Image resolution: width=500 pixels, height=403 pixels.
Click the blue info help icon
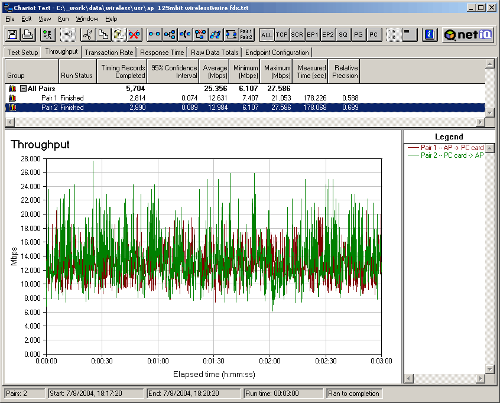430,35
